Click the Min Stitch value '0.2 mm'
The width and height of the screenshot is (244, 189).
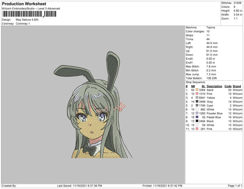coord(211,70)
